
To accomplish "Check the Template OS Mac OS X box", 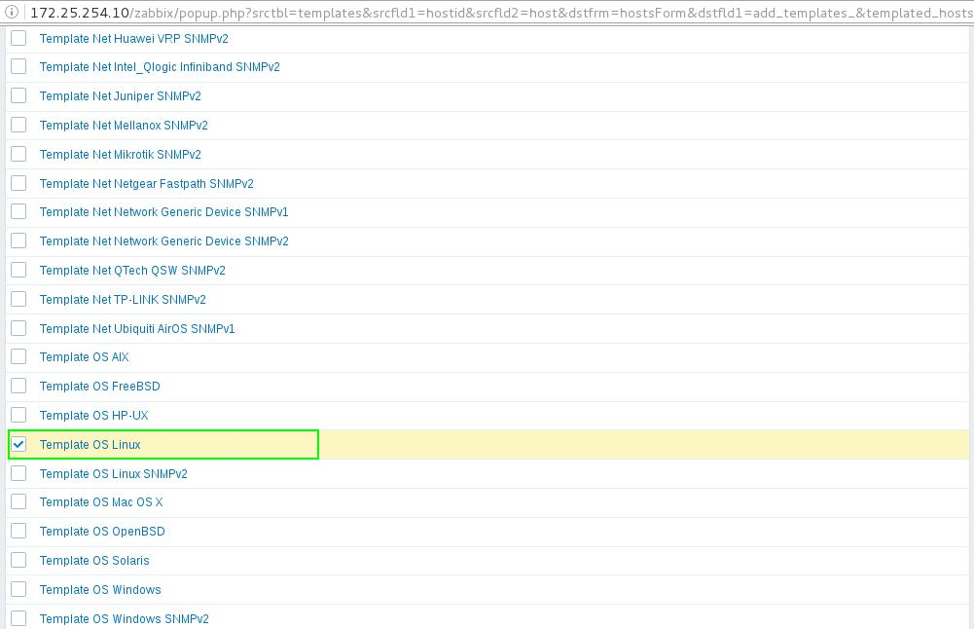I will click(x=18, y=502).
